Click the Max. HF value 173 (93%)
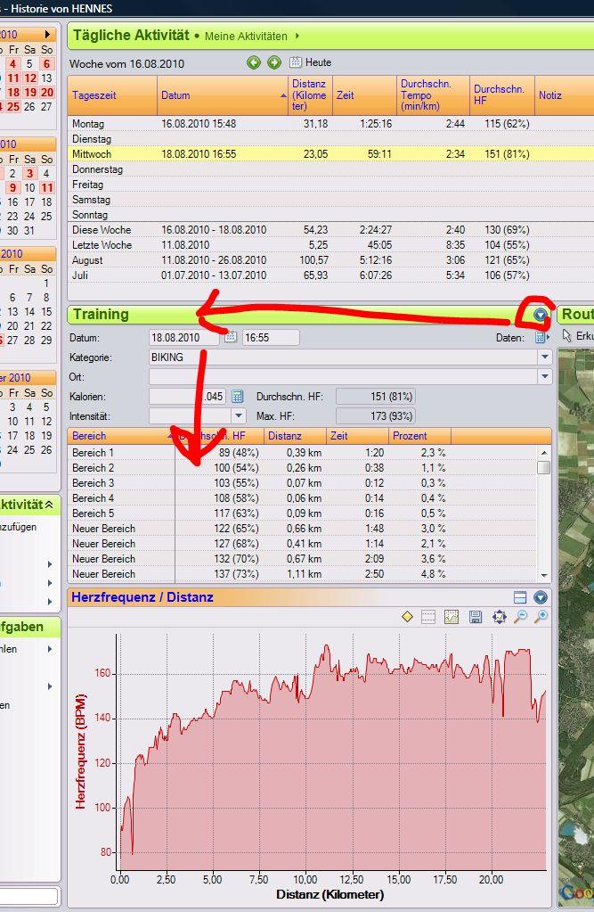The height and width of the screenshot is (912, 594). (376, 416)
